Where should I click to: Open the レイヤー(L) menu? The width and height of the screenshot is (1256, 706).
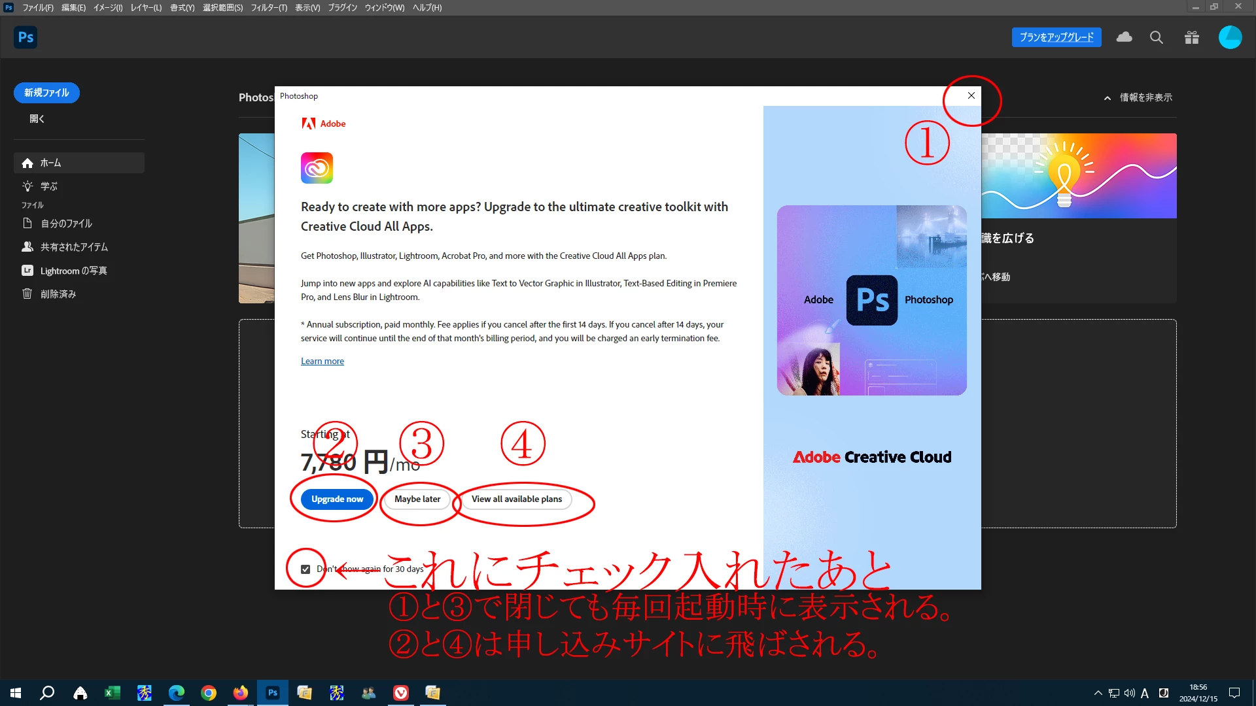pos(145,8)
